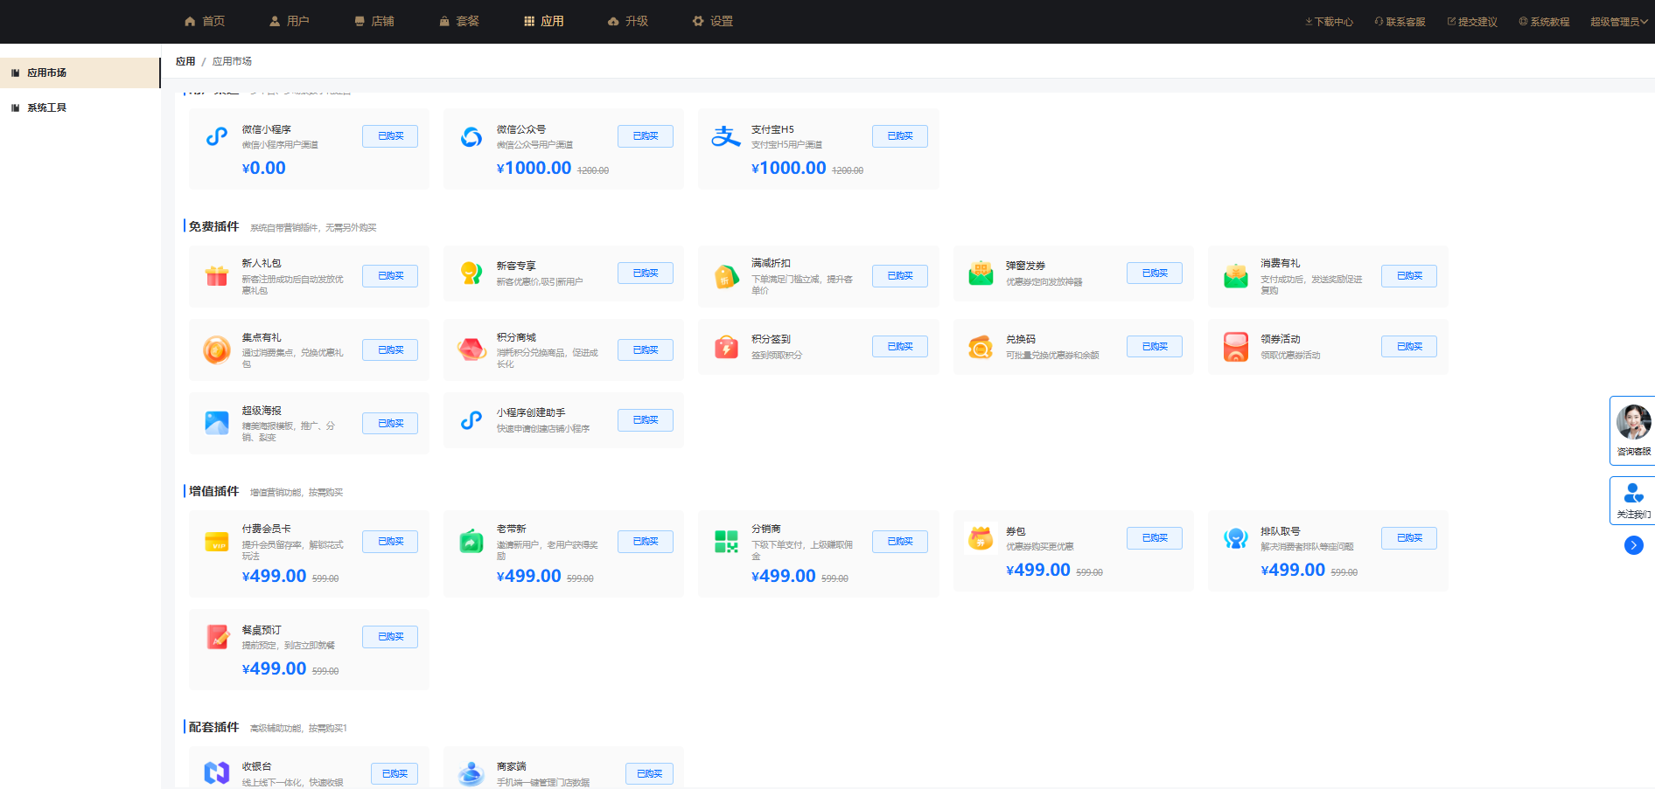Click the 付费会员卡 VIP card icon
Screen dimensions: 1655x789
click(216, 542)
